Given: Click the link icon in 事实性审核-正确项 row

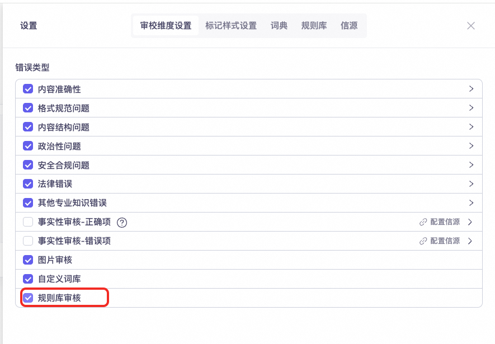Looking at the screenshot, I should [x=423, y=222].
